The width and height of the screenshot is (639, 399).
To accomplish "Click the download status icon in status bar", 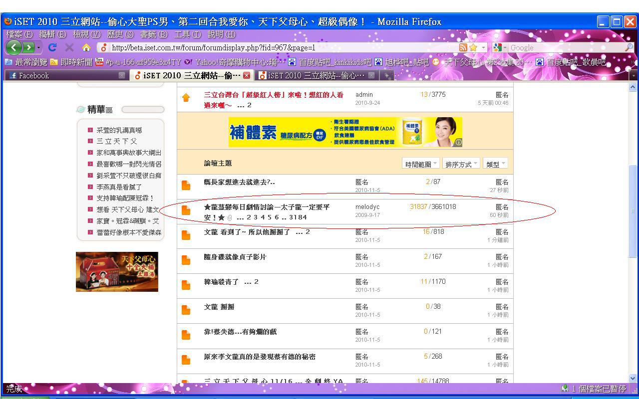I will point(565,389).
